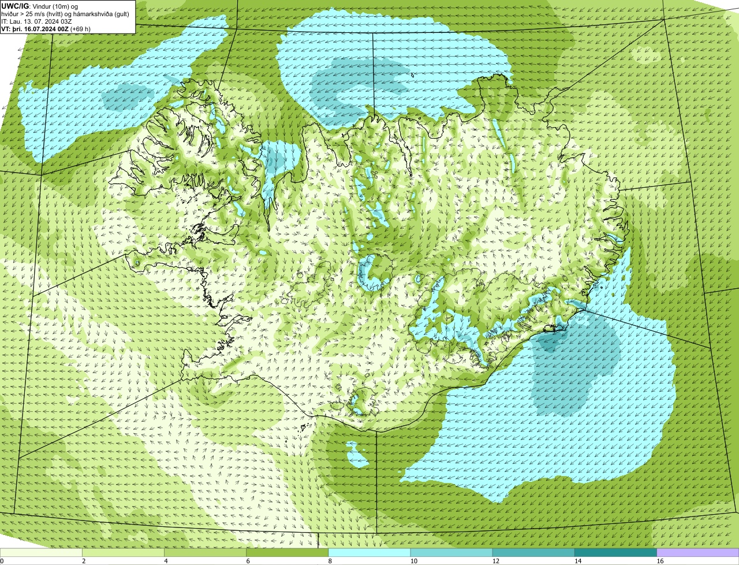This screenshot has width=739, height=565.
Task: Select the 8–10 light cyan legend swatch
Action: [x=369, y=552]
